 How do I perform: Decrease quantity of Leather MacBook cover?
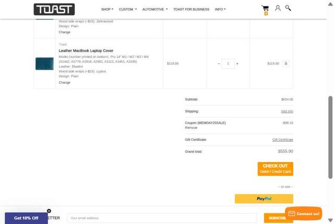(219, 64)
